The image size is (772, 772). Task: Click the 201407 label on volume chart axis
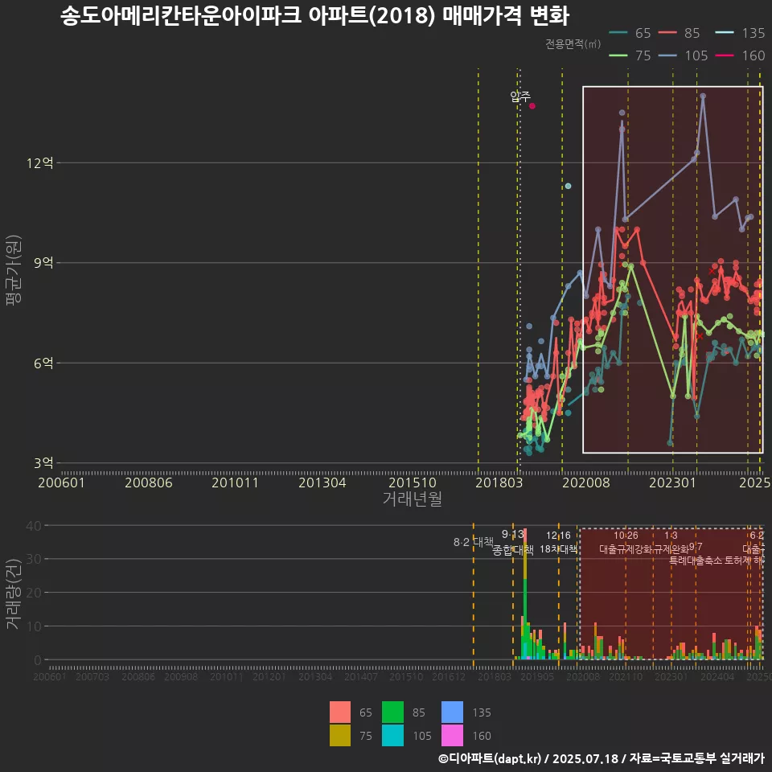pos(361,677)
